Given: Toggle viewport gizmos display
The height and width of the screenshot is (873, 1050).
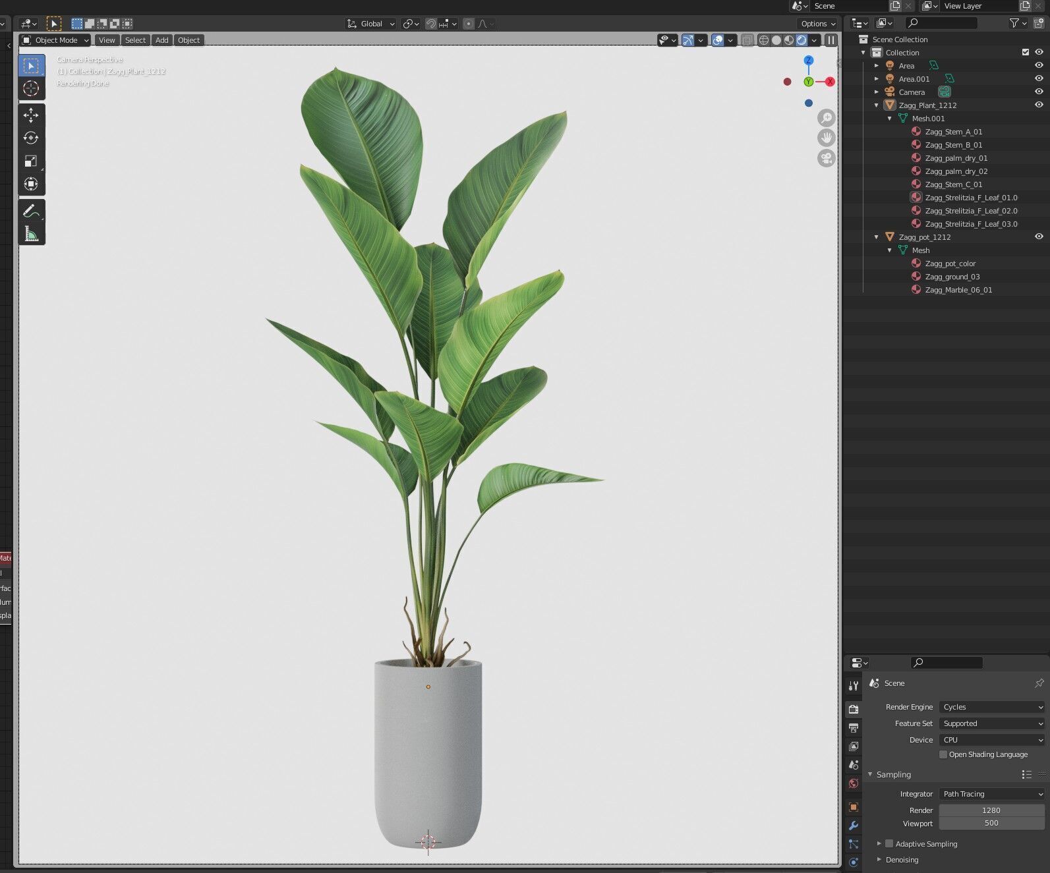Looking at the screenshot, I should (687, 40).
